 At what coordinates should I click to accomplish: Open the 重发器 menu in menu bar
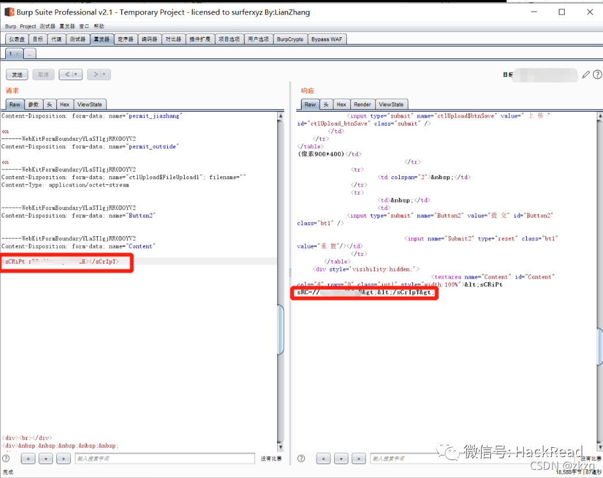point(67,26)
